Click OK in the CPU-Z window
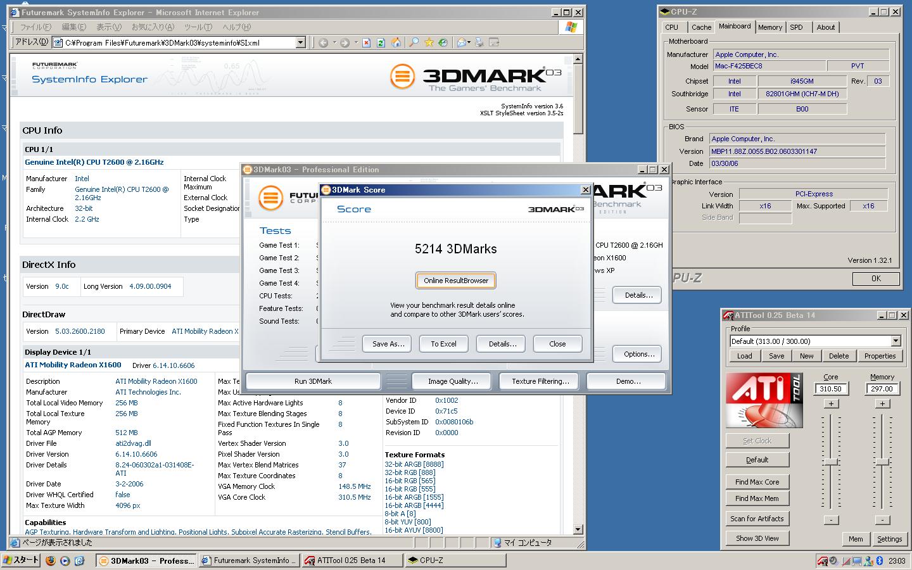 pos(876,279)
